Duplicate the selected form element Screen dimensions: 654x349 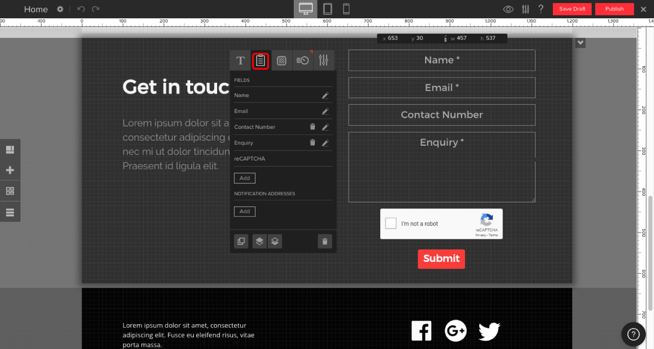tap(241, 241)
